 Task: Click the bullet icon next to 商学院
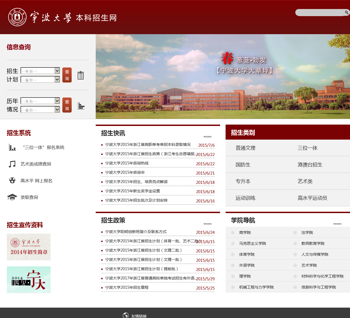pos(233,232)
